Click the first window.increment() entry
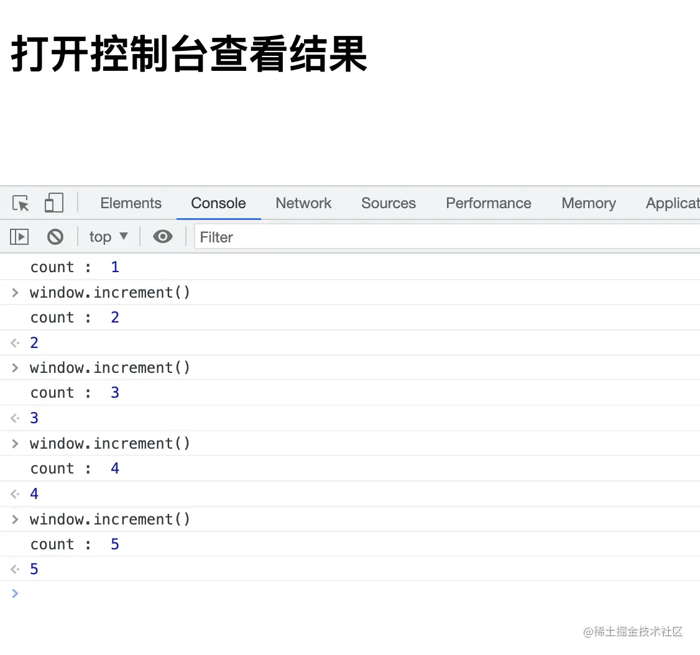This screenshot has width=700, height=655. 110,292
